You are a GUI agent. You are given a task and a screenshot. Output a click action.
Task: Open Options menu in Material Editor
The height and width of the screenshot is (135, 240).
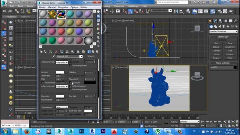pos(74,7)
